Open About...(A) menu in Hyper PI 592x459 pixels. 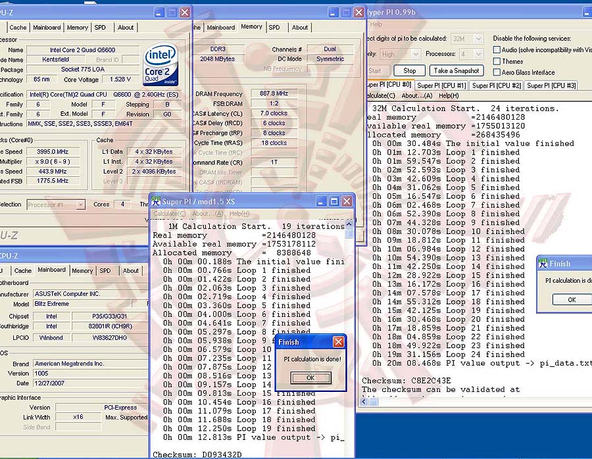(x=417, y=95)
